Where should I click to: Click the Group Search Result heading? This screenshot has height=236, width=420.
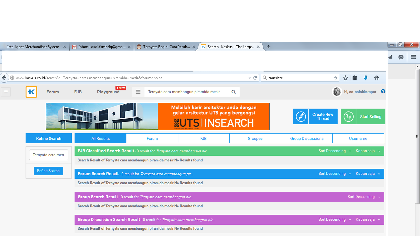coord(98,197)
